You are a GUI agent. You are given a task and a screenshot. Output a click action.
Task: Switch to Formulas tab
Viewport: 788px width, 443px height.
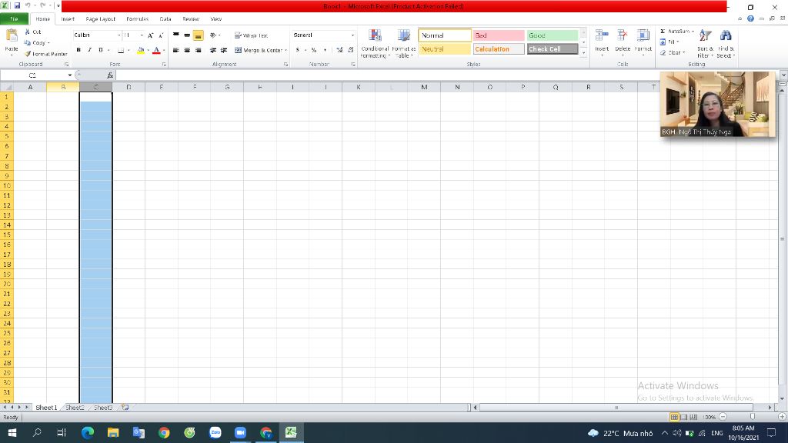(x=137, y=19)
